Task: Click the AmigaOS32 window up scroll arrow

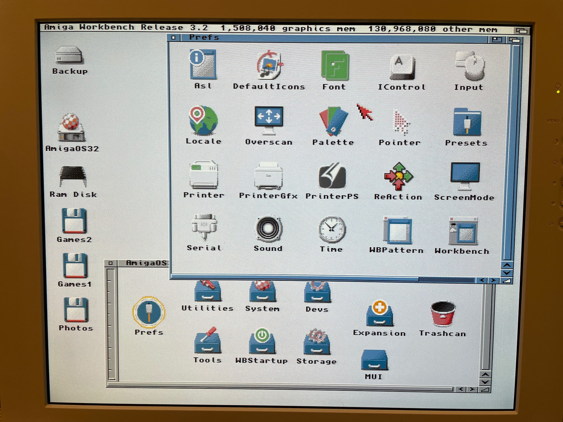Action: (485, 375)
